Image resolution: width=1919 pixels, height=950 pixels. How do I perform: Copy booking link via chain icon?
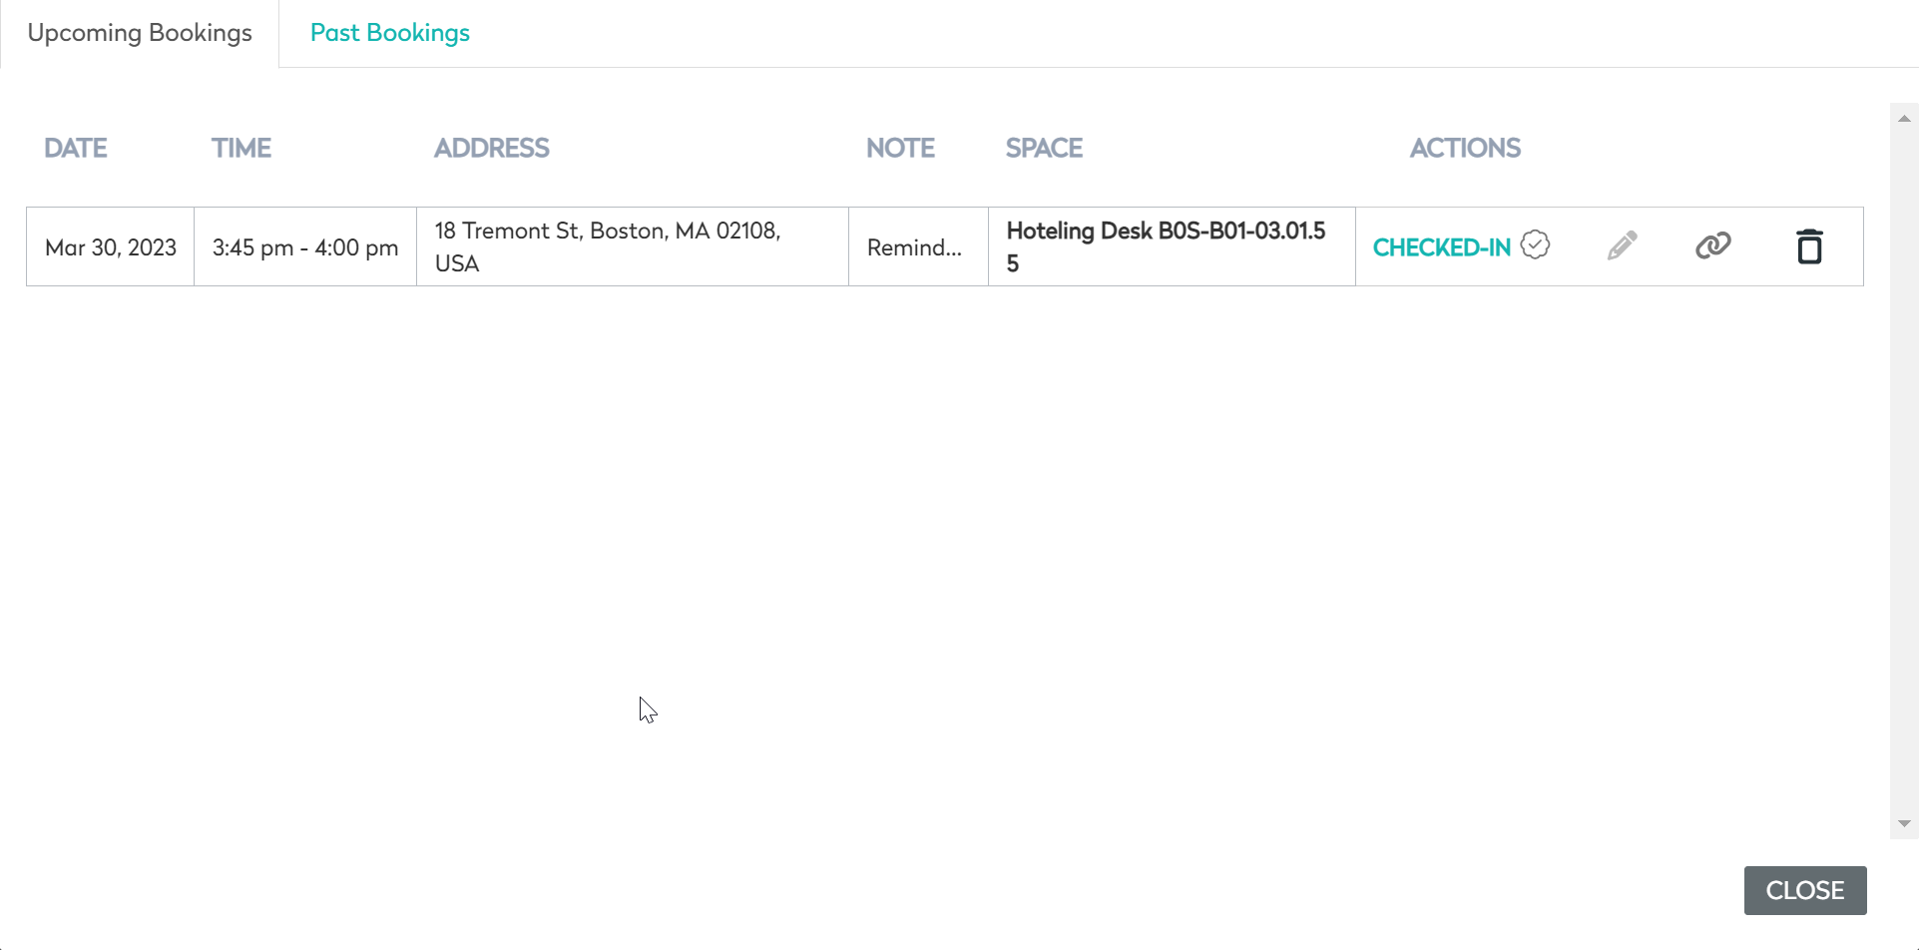(x=1713, y=245)
